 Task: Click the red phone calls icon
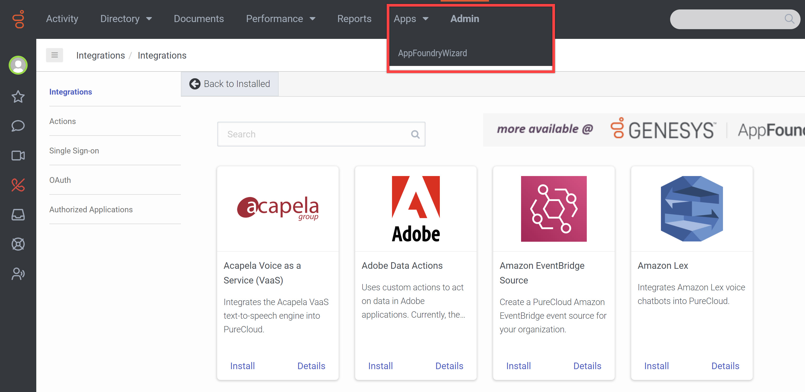18,185
